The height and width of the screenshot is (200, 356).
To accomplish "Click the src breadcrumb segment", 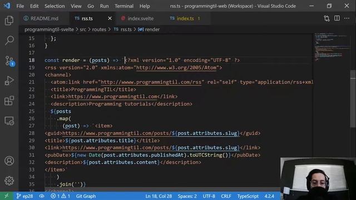I will 83,29.
